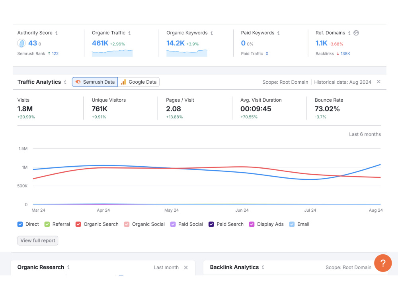
Task: Click the Paid Keywords info icon
Action: [279, 33]
